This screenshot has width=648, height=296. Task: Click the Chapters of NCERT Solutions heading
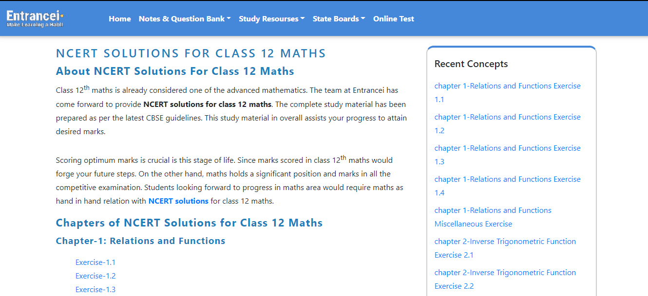pos(189,223)
